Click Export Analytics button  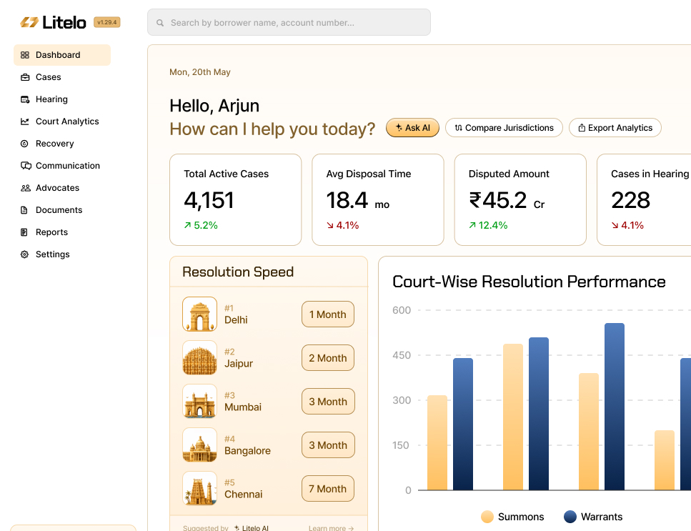[615, 128]
